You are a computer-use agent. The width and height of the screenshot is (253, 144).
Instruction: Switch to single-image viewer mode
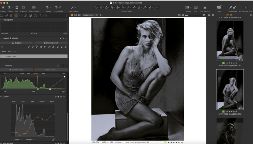(76, 15)
